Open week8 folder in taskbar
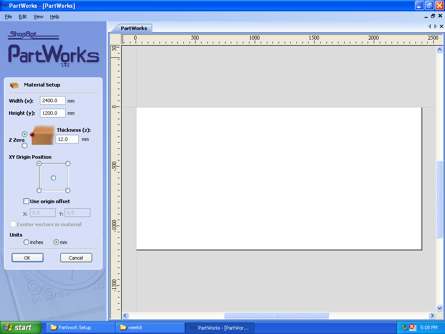Screen dimensions: 445x334 pyautogui.click(x=150, y=327)
